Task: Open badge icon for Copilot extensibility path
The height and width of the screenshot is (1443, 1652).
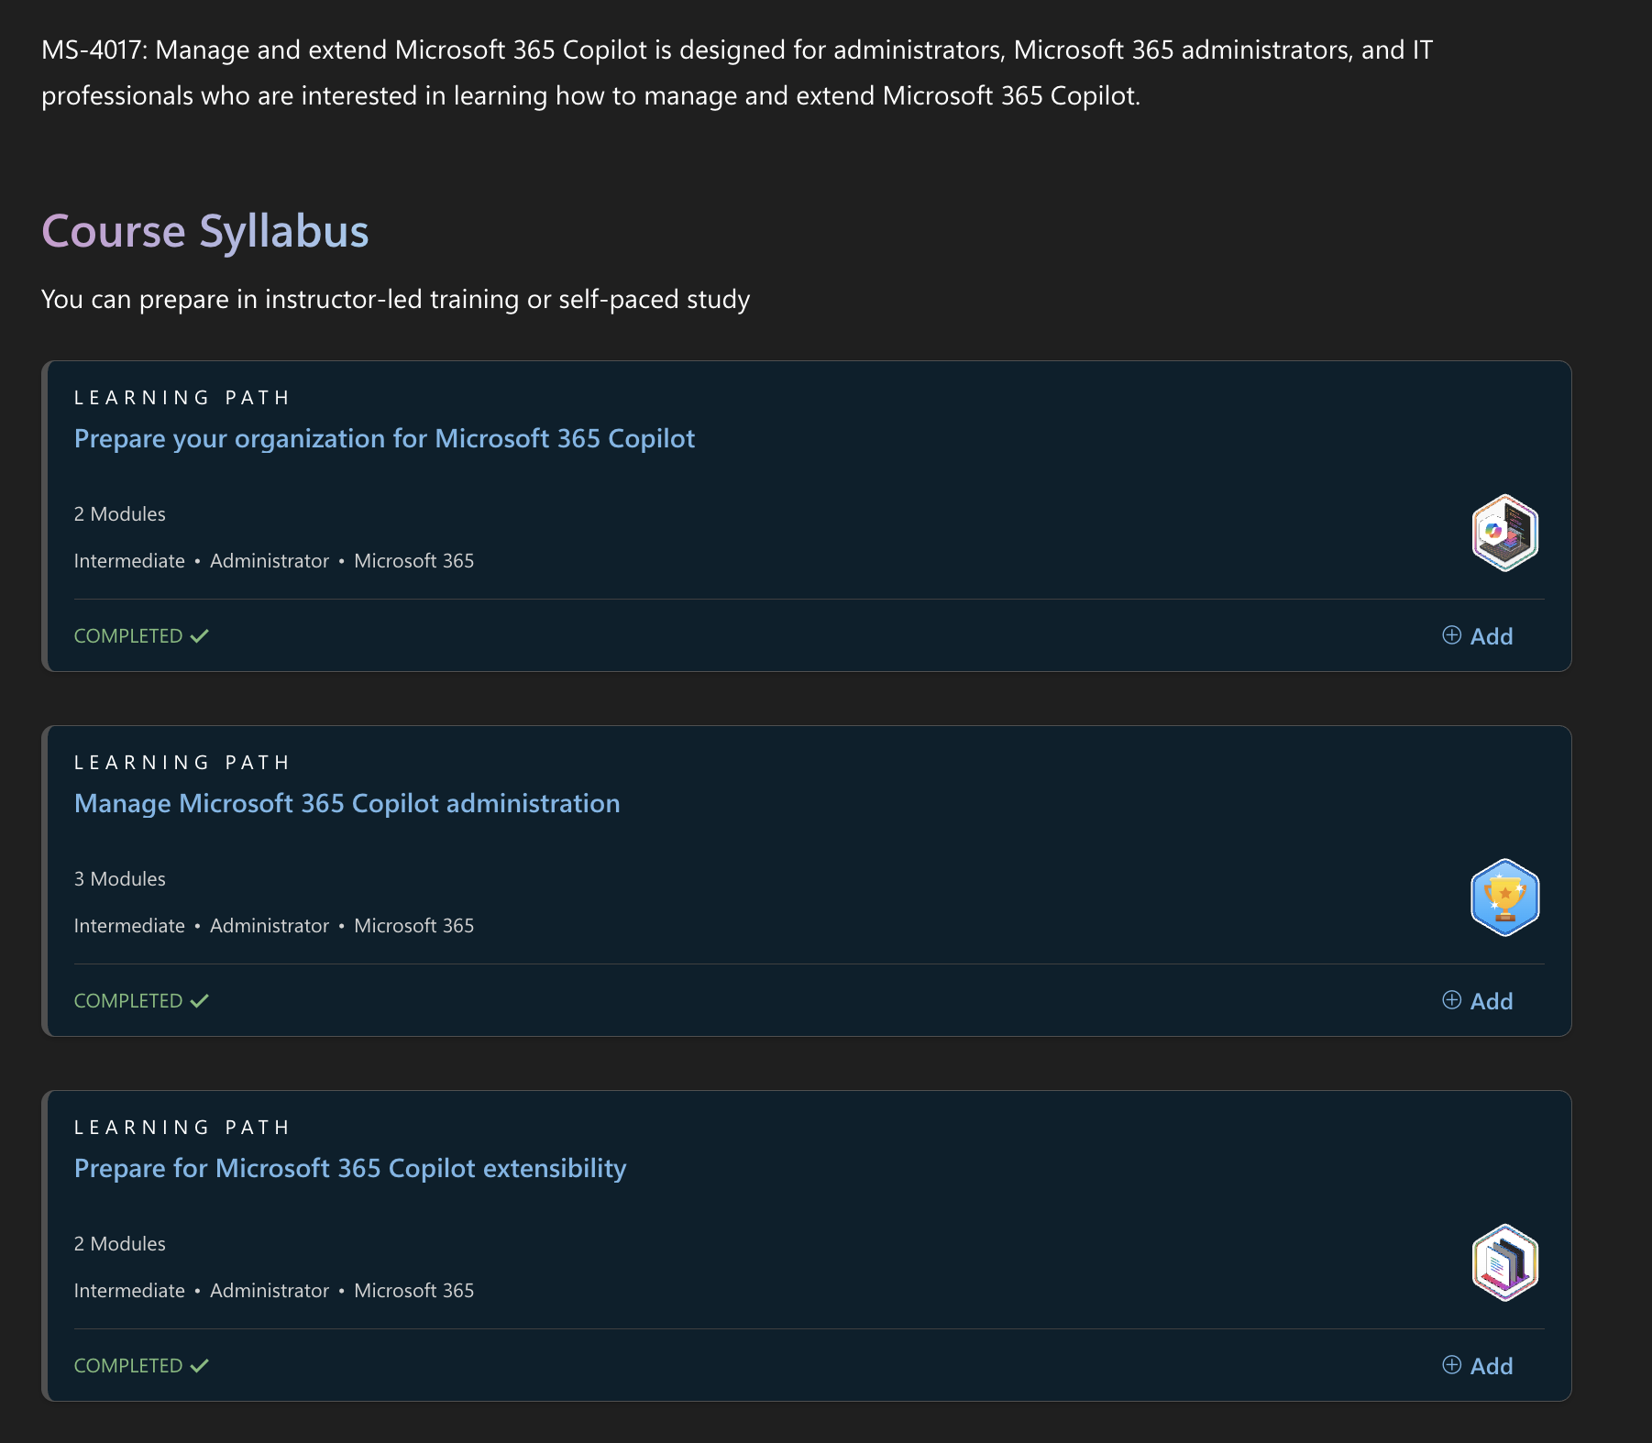Action: point(1504,1262)
